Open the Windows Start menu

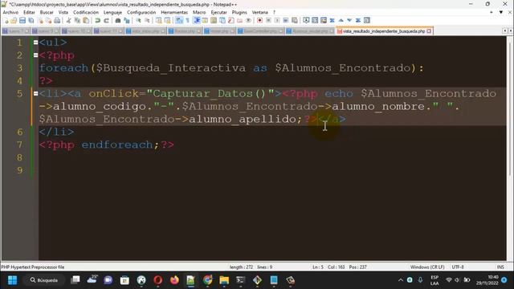click(x=13, y=280)
